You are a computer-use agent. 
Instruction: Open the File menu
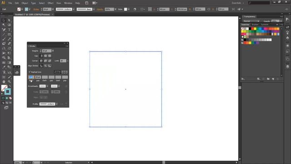click(x=10, y=3)
